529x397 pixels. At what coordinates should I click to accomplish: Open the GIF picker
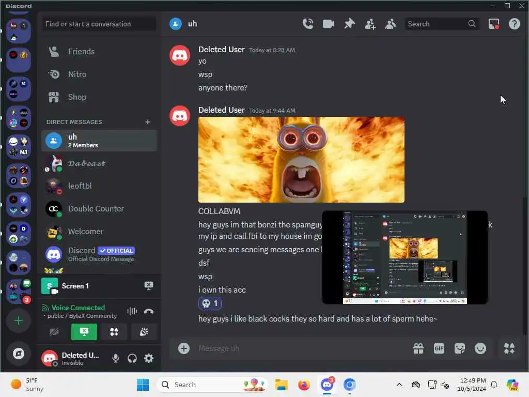439,348
